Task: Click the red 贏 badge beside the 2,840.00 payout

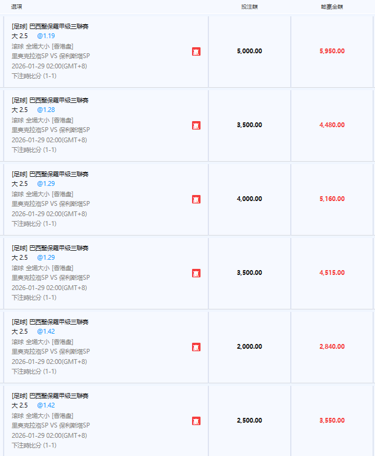Action: click(x=196, y=347)
